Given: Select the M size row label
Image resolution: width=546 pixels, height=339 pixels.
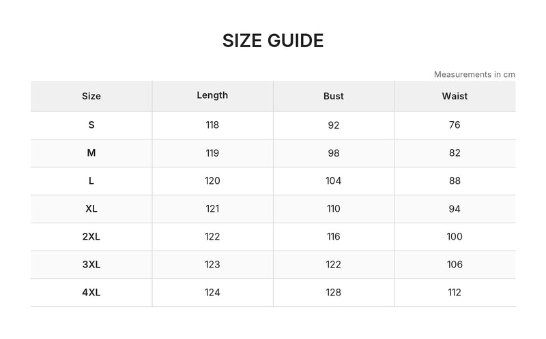Looking at the screenshot, I should click(91, 153).
